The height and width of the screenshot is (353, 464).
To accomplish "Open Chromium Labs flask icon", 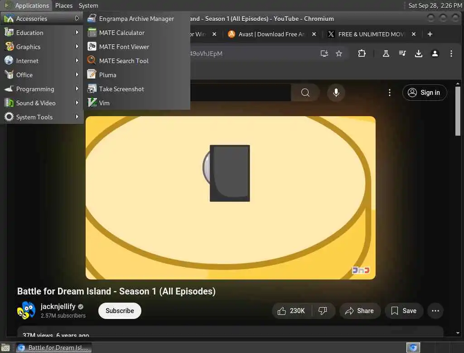I will [386, 54].
